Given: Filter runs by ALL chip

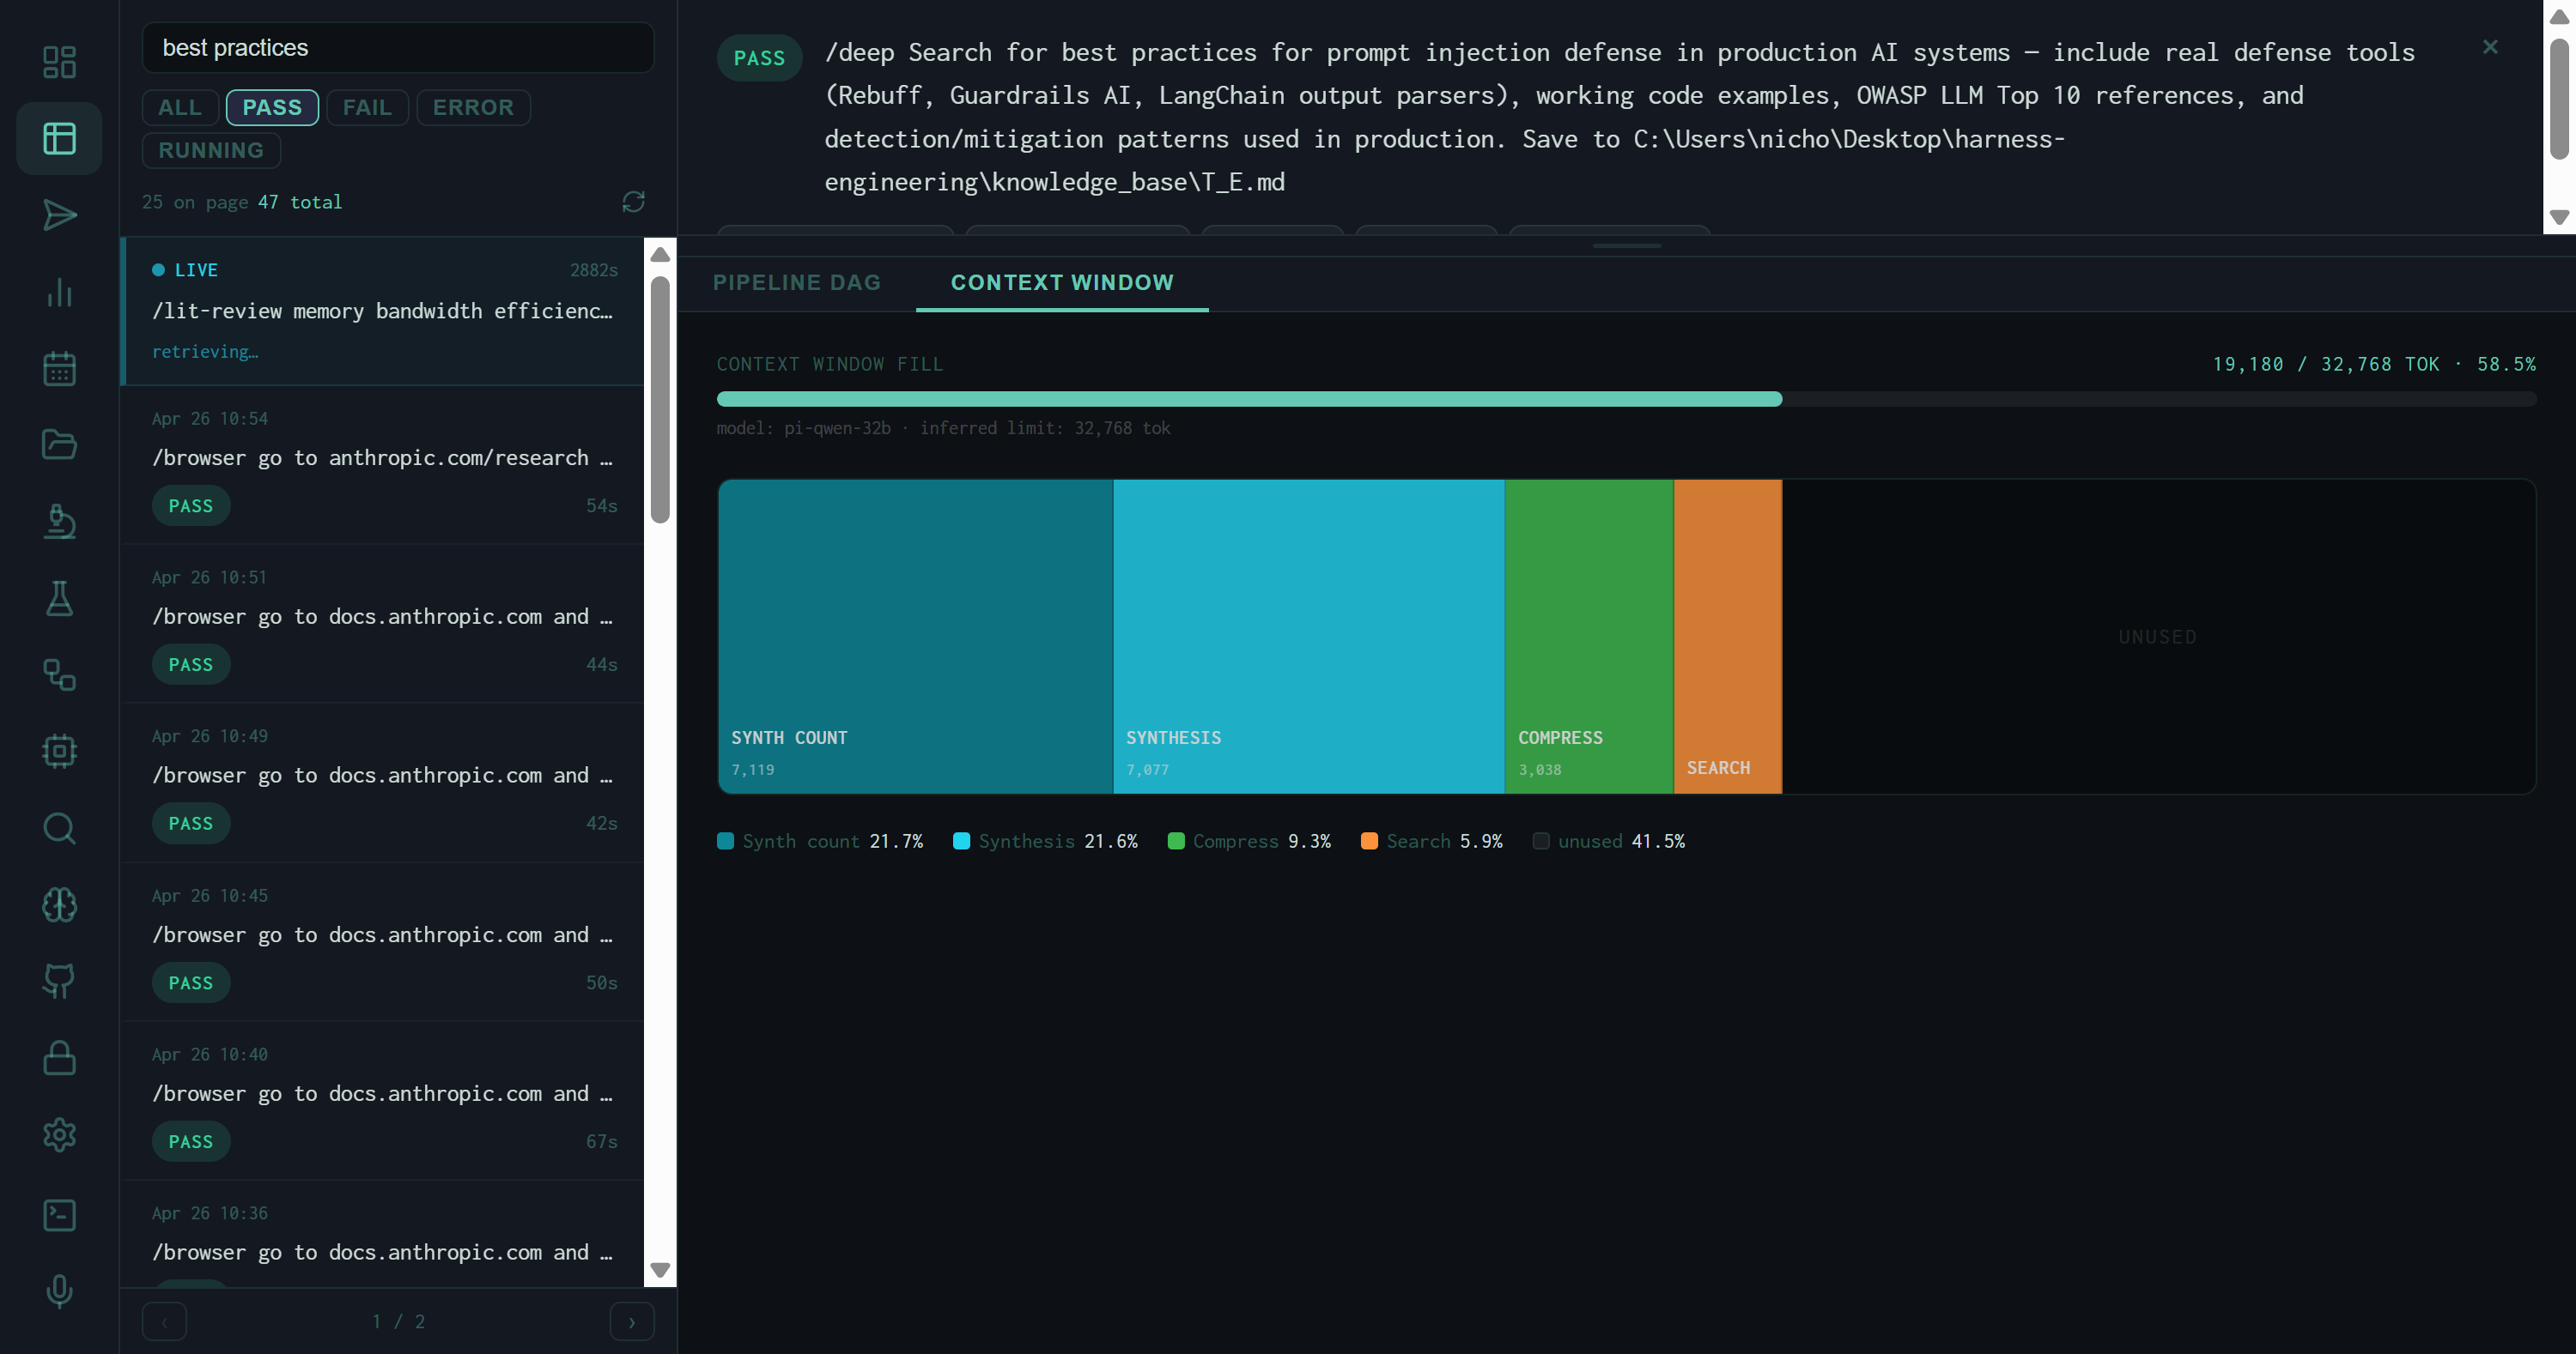Looking at the screenshot, I should (x=180, y=107).
